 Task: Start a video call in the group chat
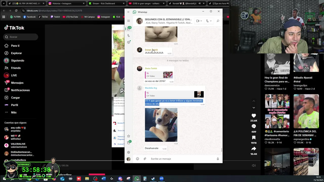pos(198,21)
